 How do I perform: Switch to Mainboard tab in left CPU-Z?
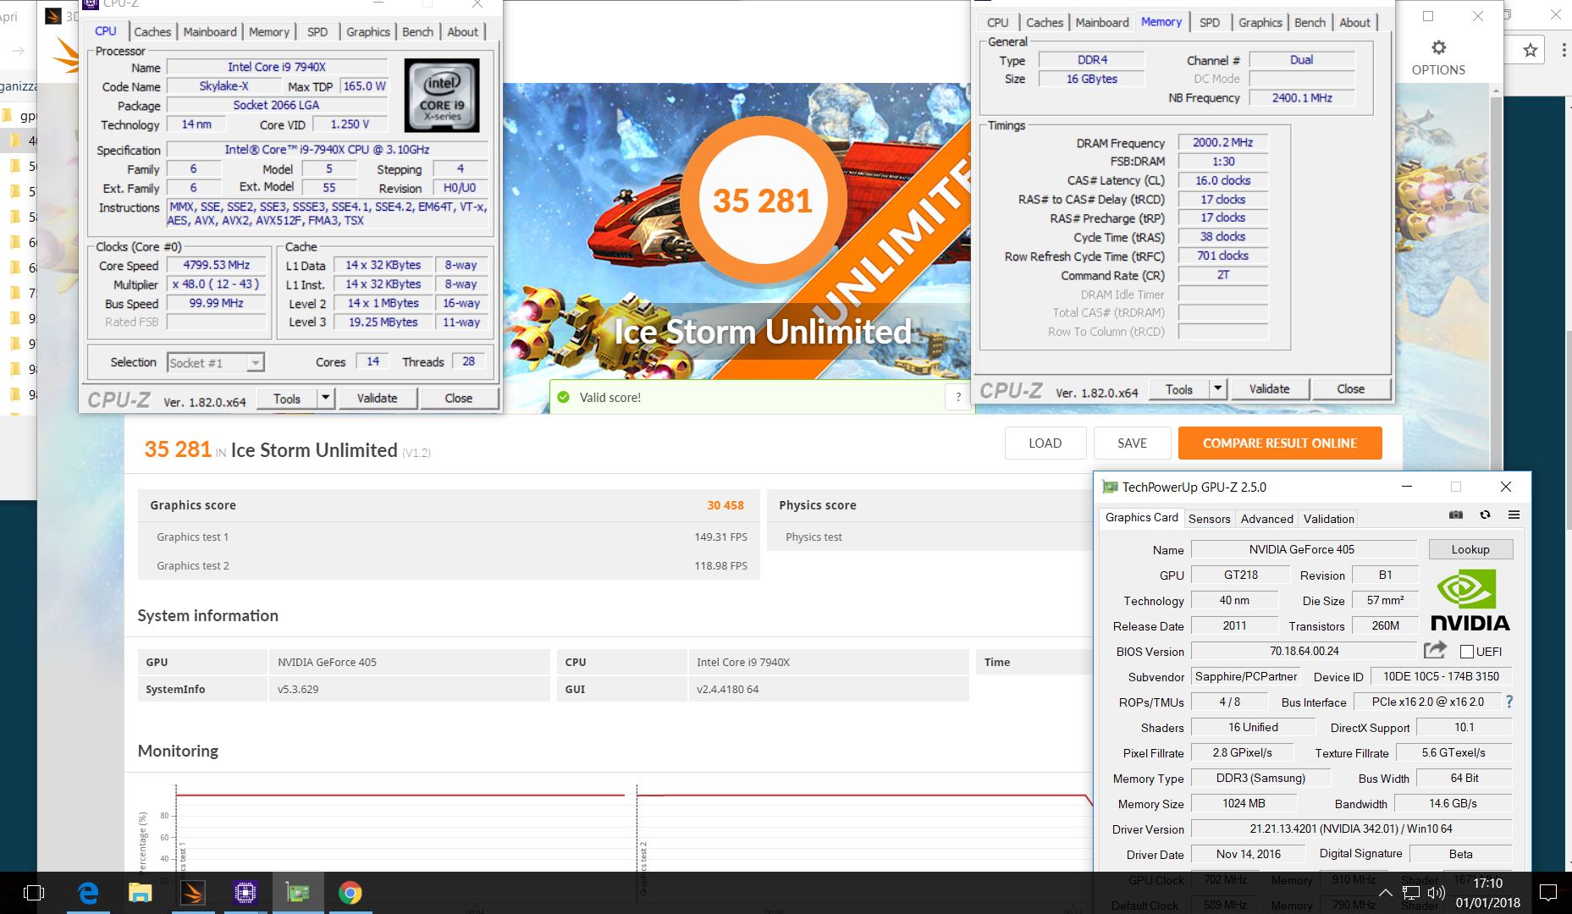(x=210, y=31)
